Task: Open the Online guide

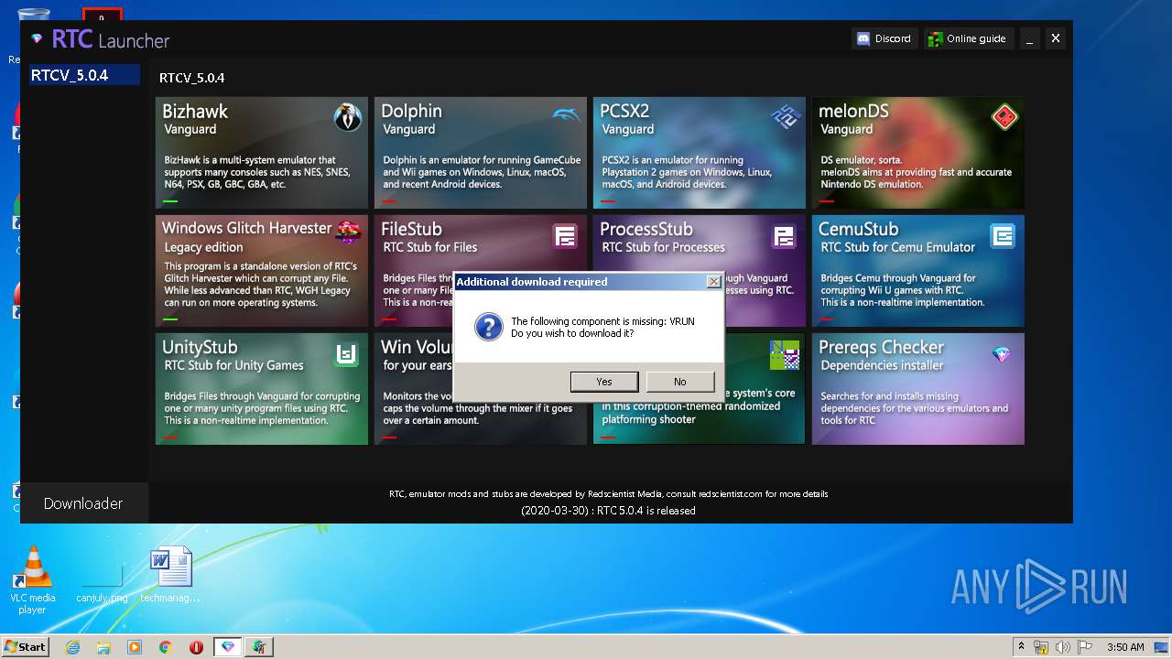Action: (x=967, y=38)
